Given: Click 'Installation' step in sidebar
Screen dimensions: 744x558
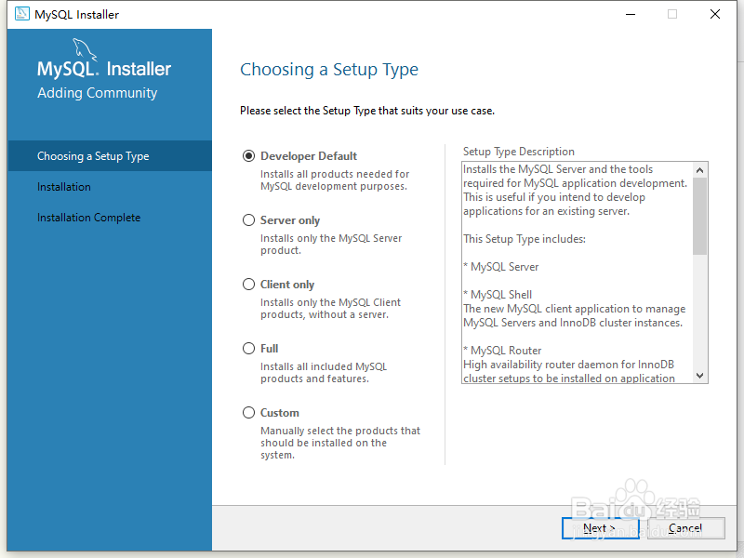Looking at the screenshot, I should click(x=64, y=186).
